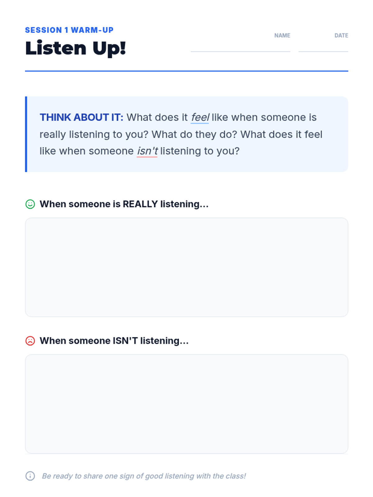
Task: Click inside the ISN'T listening answer box
Action: (x=186, y=404)
